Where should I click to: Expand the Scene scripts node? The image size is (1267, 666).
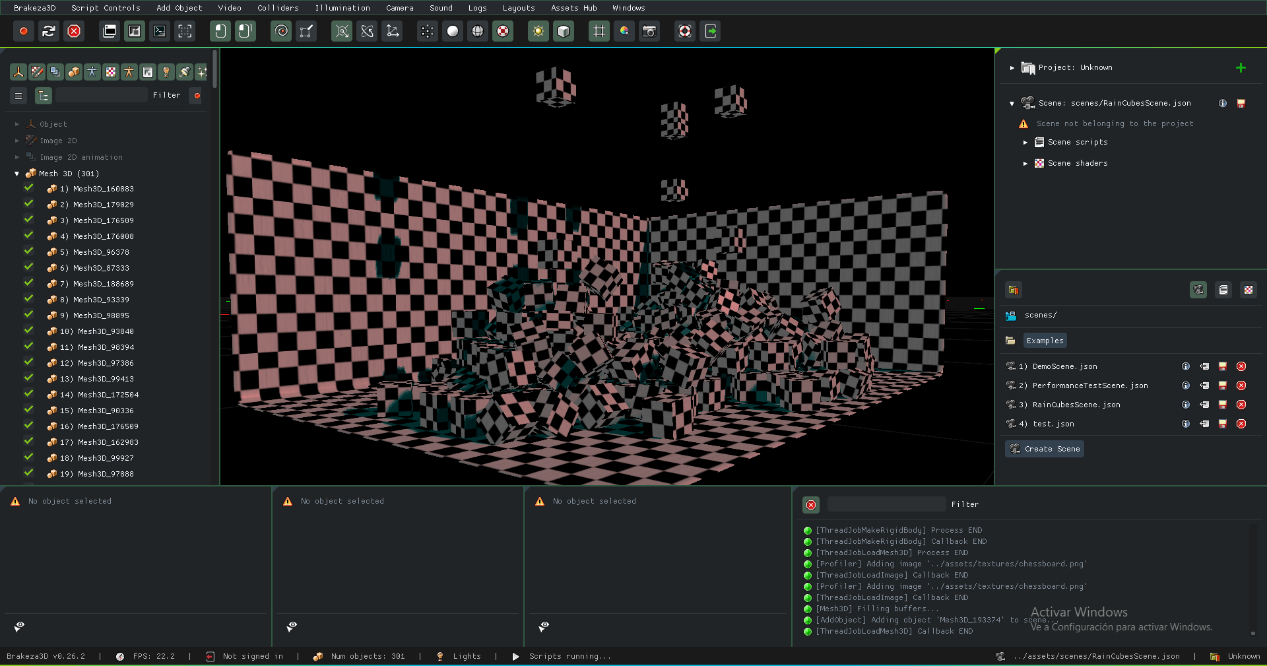click(x=1025, y=143)
